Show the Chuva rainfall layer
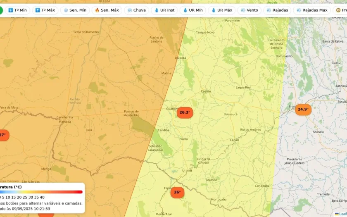 137,10
